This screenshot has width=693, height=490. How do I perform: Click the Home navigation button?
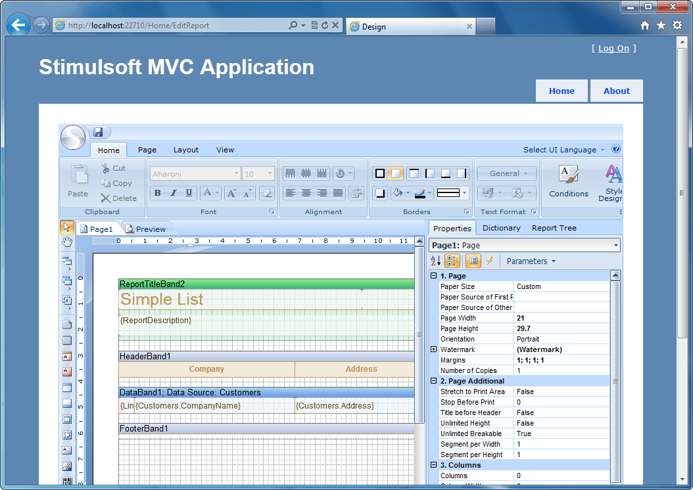pyautogui.click(x=562, y=91)
